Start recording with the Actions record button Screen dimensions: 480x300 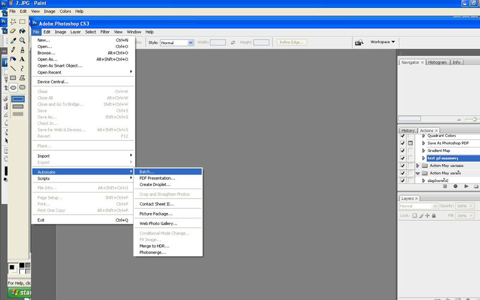click(x=455, y=186)
